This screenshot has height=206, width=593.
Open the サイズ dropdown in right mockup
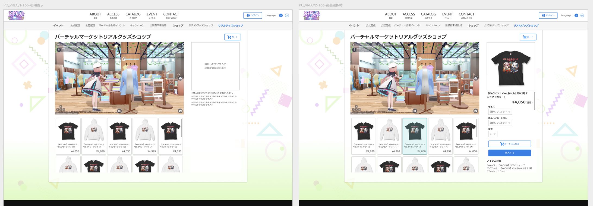point(500,112)
